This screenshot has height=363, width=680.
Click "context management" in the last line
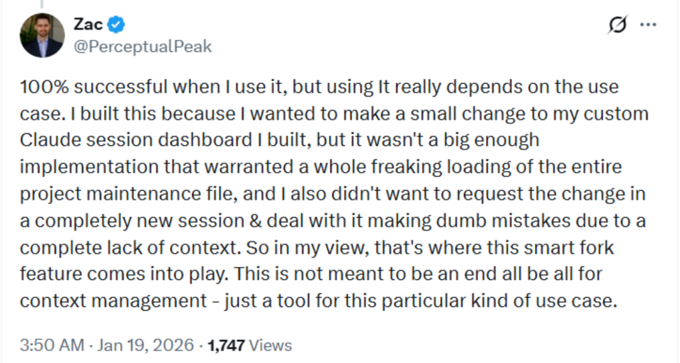click(x=95, y=301)
